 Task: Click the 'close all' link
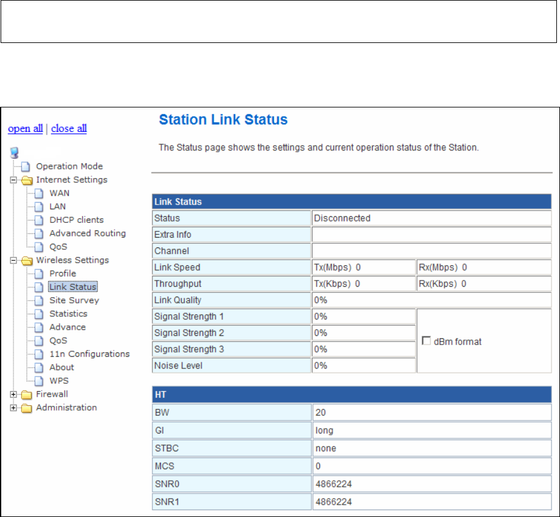coord(69,128)
